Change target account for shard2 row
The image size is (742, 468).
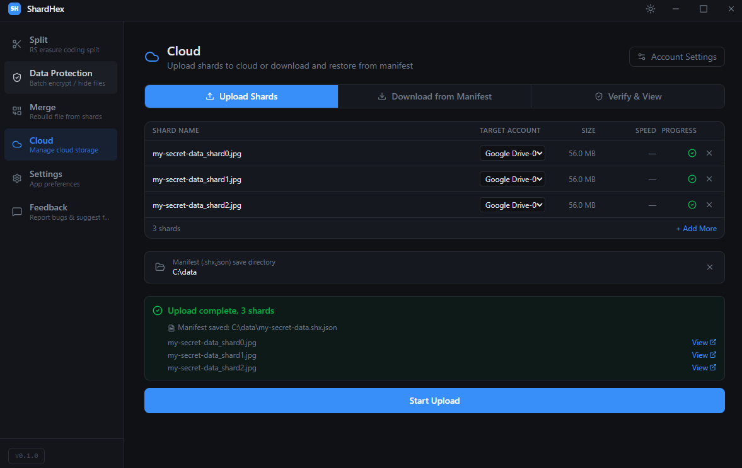coord(512,205)
